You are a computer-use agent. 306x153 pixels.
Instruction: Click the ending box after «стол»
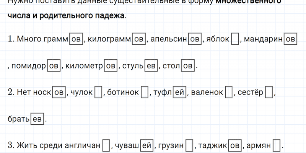188,66
